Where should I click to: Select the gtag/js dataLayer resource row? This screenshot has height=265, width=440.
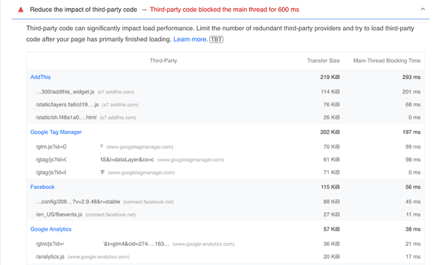[x=225, y=160]
